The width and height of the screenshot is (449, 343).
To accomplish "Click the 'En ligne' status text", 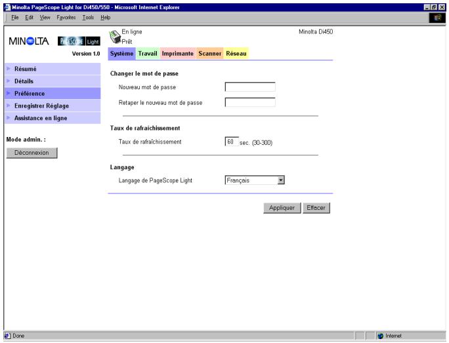I will click(x=132, y=31).
